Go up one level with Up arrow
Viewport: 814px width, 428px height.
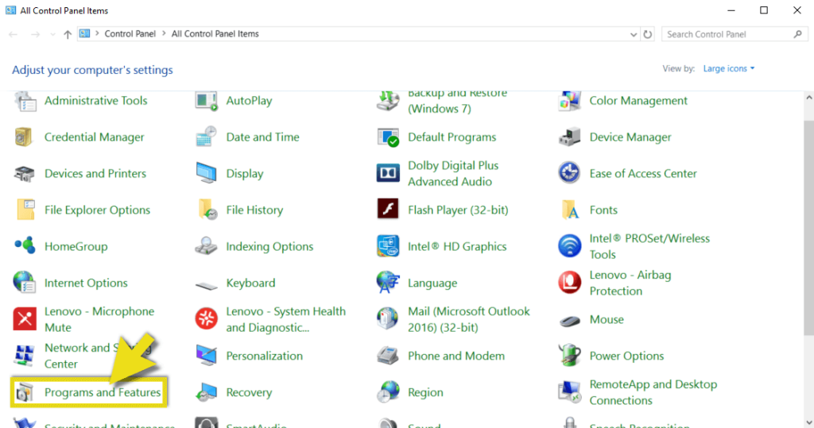tap(68, 34)
